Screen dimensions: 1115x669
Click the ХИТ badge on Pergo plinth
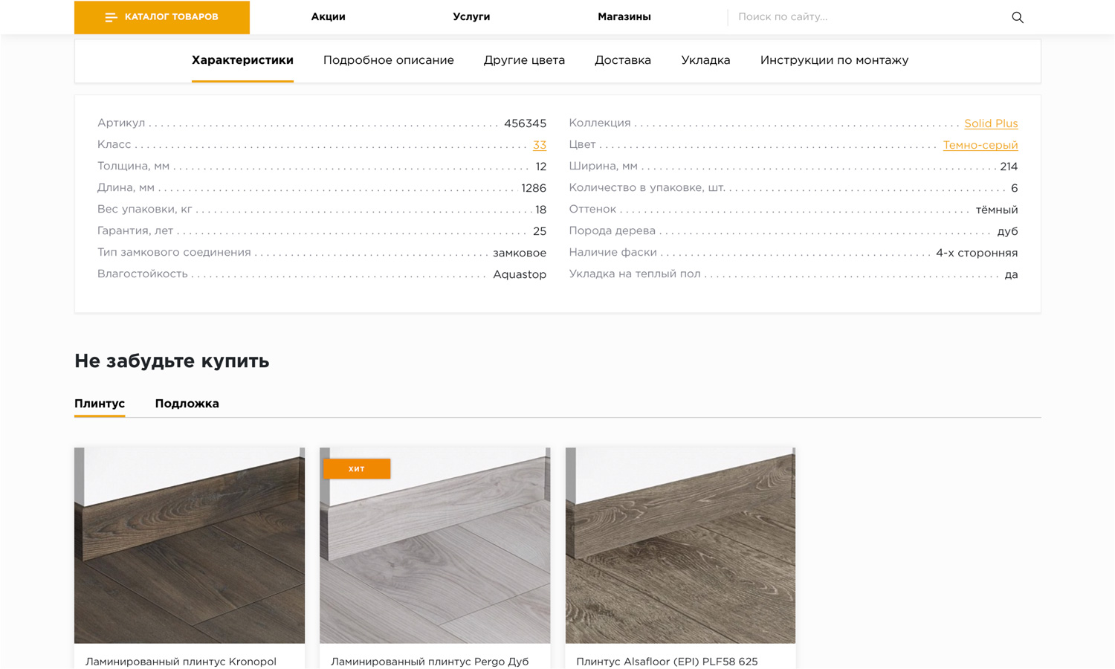(x=357, y=469)
